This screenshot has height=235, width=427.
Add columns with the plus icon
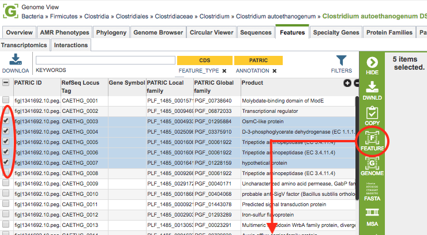tap(347, 83)
